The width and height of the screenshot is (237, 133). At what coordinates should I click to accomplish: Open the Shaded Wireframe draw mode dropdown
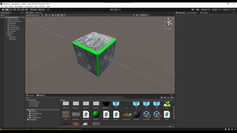tap(33, 15)
